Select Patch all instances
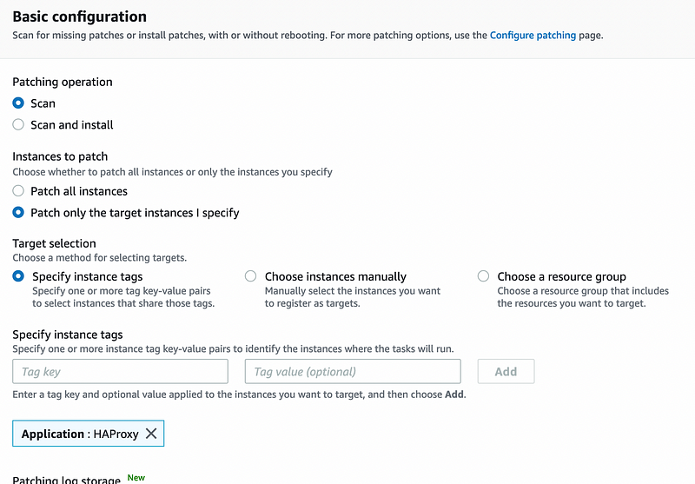695x484 pixels. pyautogui.click(x=18, y=190)
